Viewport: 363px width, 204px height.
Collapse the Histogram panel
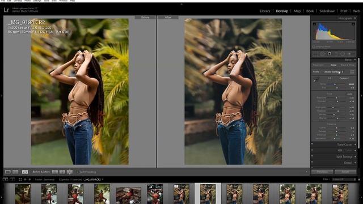355,18
